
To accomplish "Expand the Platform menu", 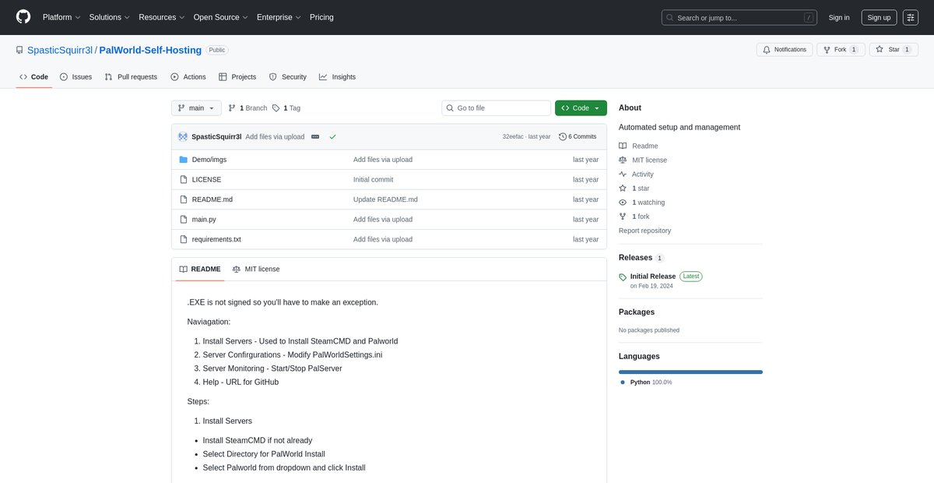I will pyautogui.click(x=61, y=17).
